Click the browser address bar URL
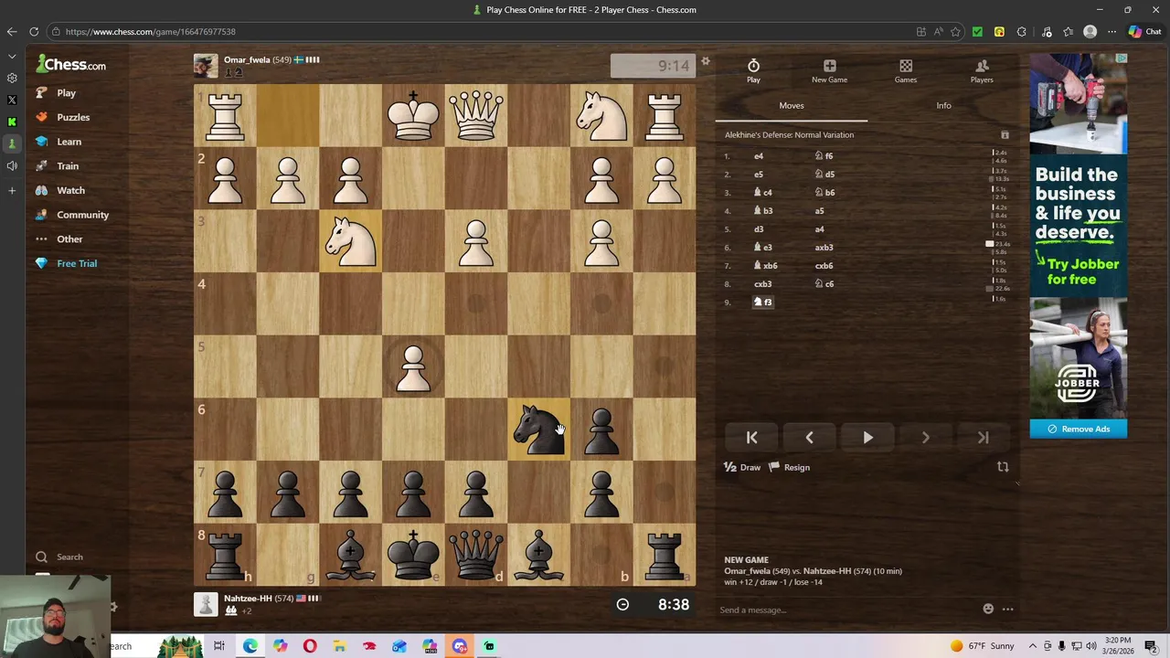The height and width of the screenshot is (658, 1170). click(151, 32)
